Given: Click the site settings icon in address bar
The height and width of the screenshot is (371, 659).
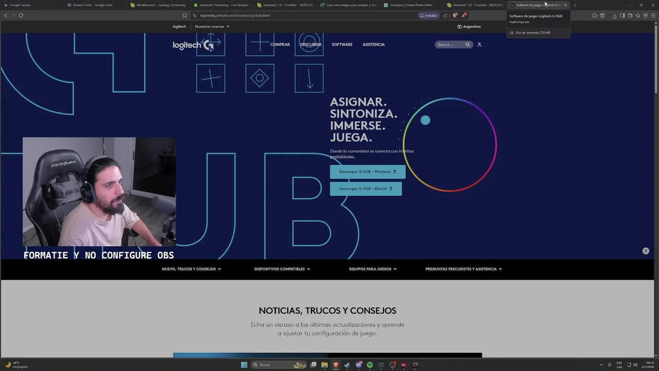Looking at the screenshot, I should pos(195,15).
